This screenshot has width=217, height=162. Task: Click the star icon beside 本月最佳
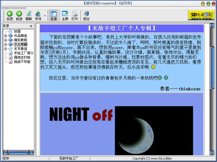click(x=10, y=49)
